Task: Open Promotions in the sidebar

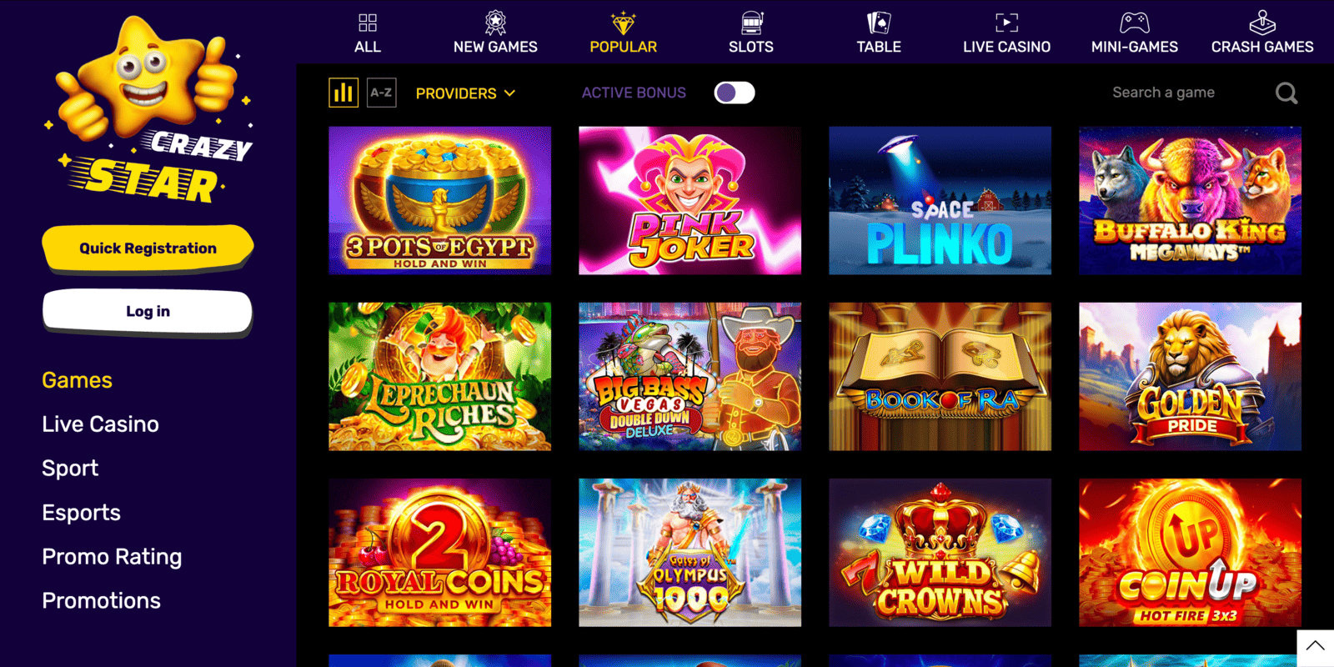Action: 102,600
